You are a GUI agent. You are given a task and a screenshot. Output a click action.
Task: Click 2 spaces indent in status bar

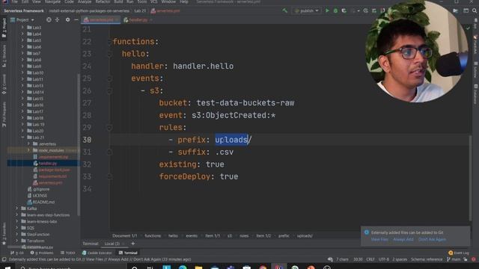[x=400, y=259]
